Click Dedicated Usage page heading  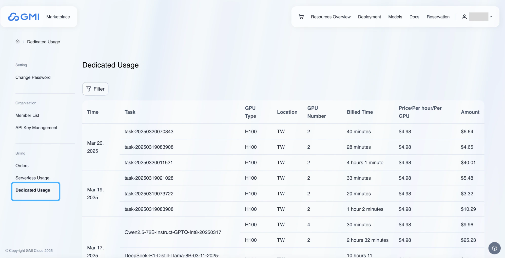click(x=110, y=65)
